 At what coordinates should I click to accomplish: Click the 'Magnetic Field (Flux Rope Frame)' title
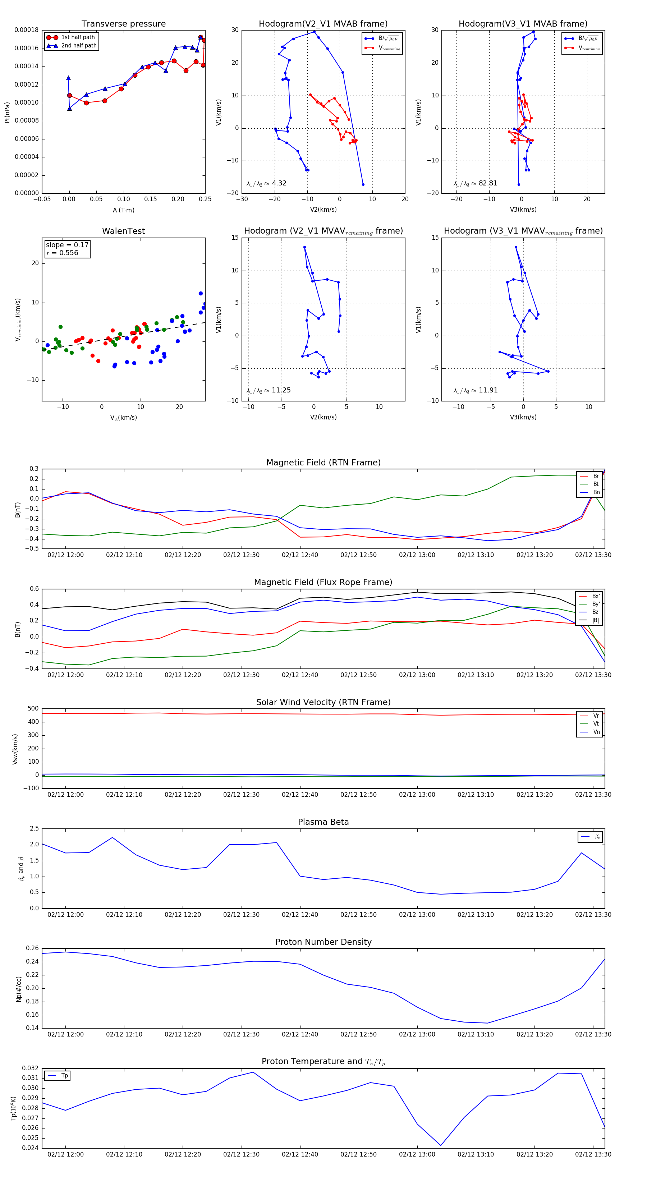(x=323, y=583)
